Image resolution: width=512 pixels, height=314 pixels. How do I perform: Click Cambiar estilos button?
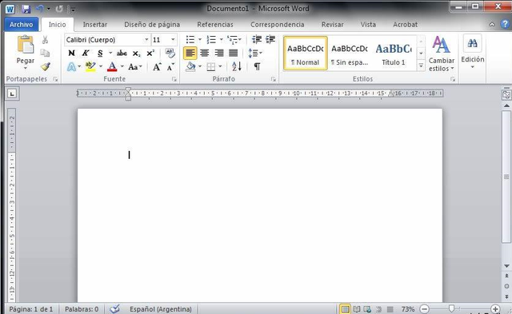441,54
